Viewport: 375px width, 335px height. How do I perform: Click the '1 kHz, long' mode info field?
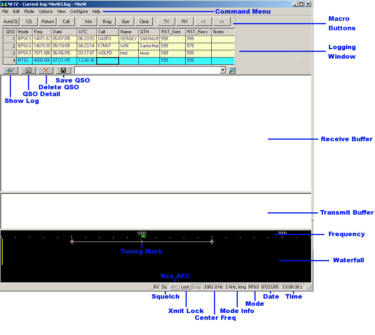[x=236, y=287]
